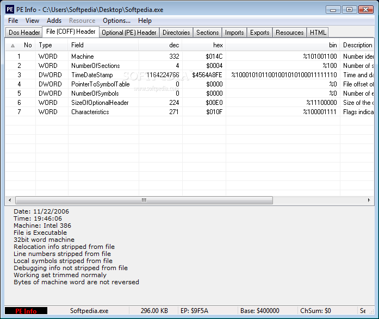Screen dimensions: 379x319
Task: Open the HTML tab
Action: click(318, 33)
